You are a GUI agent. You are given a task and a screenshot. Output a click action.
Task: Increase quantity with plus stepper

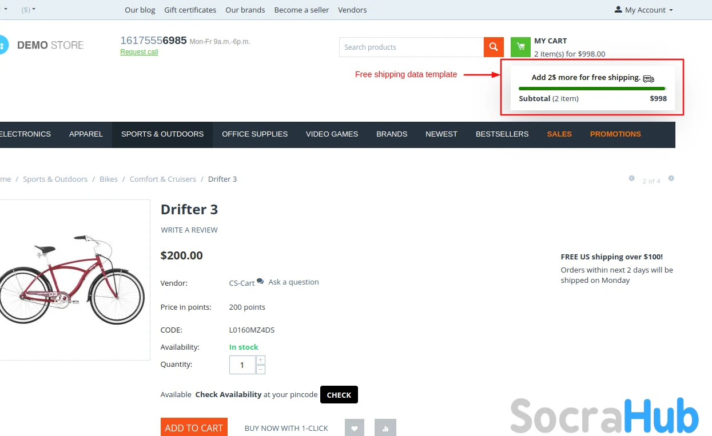[x=261, y=360]
